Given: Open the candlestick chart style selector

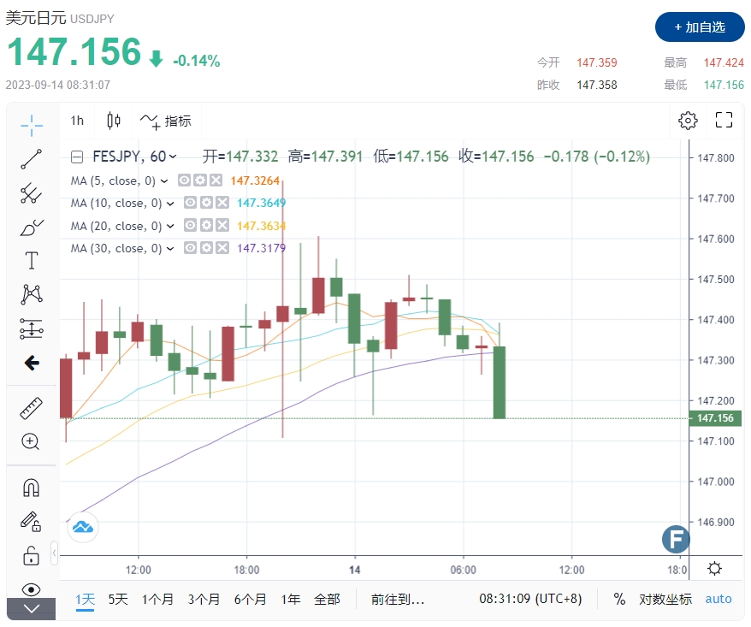Looking at the screenshot, I should (x=114, y=121).
